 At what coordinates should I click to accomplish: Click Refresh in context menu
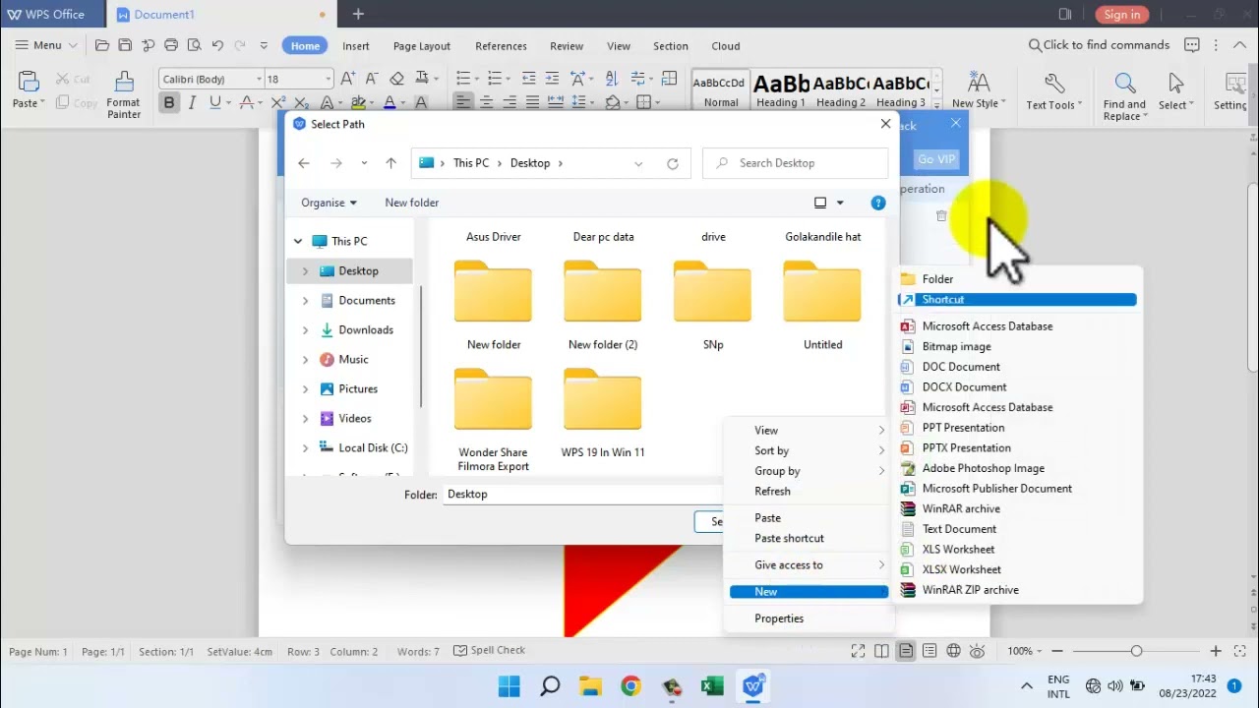click(x=772, y=492)
